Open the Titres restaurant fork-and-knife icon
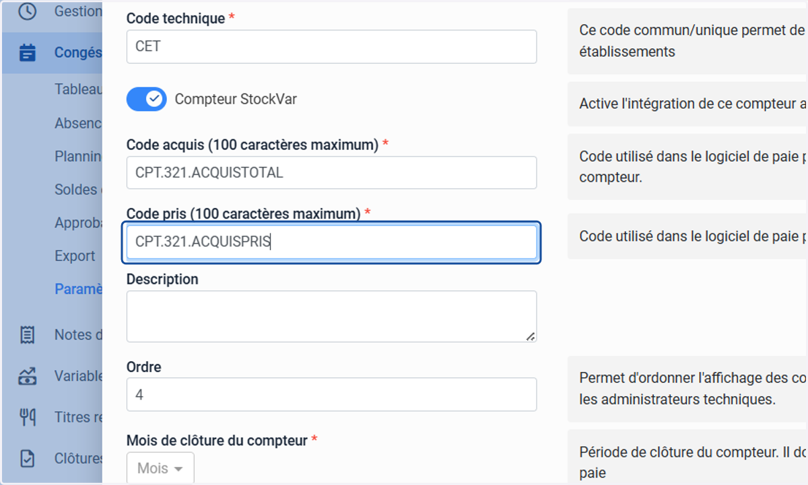The image size is (808, 485). [x=27, y=417]
